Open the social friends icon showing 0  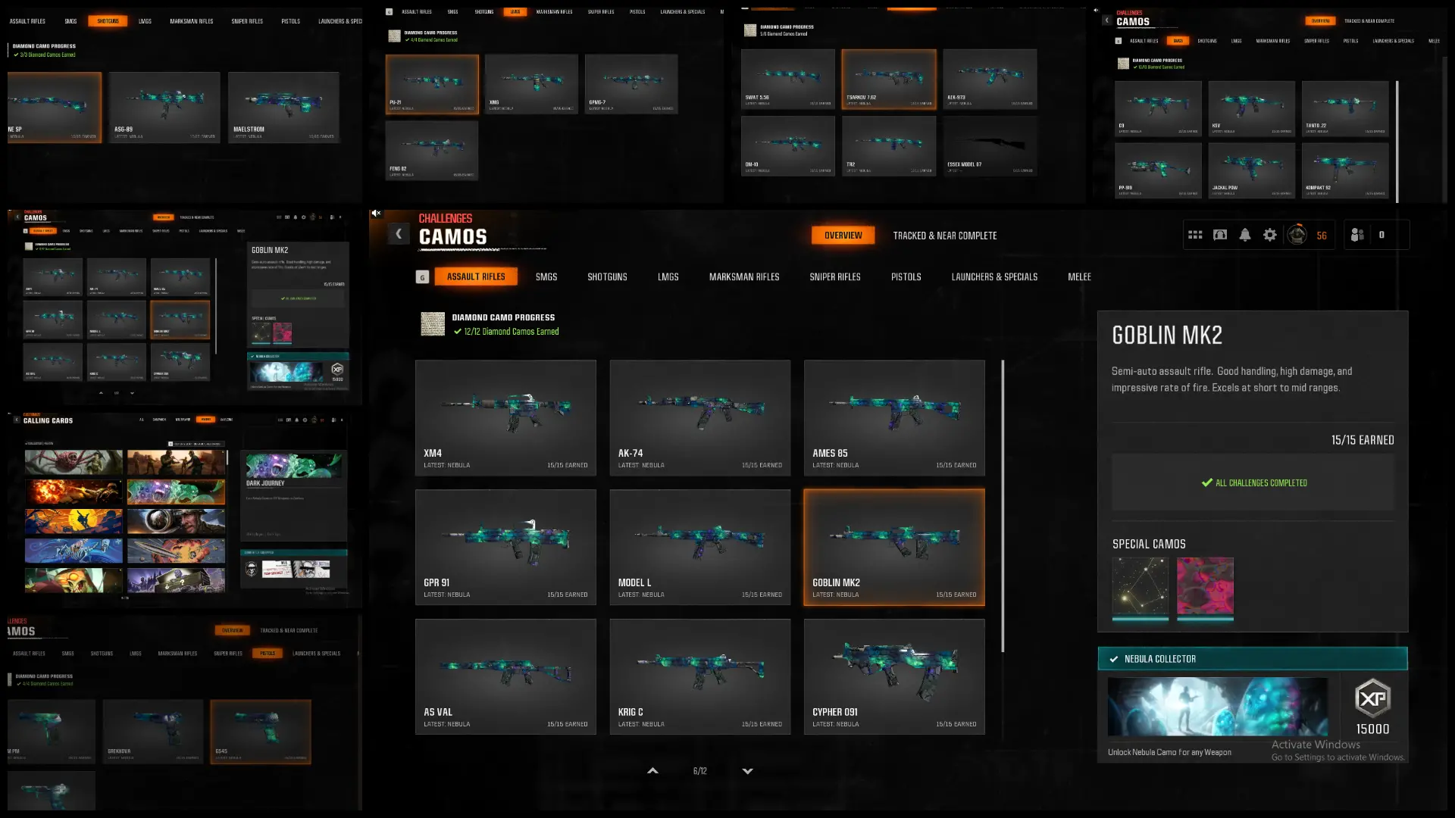(1357, 236)
